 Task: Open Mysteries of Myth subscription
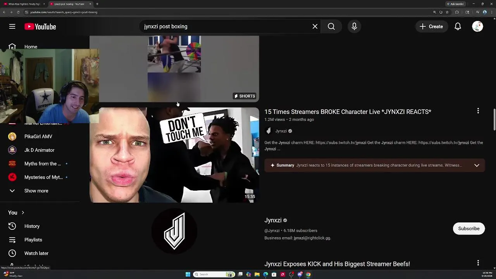(43, 177)
